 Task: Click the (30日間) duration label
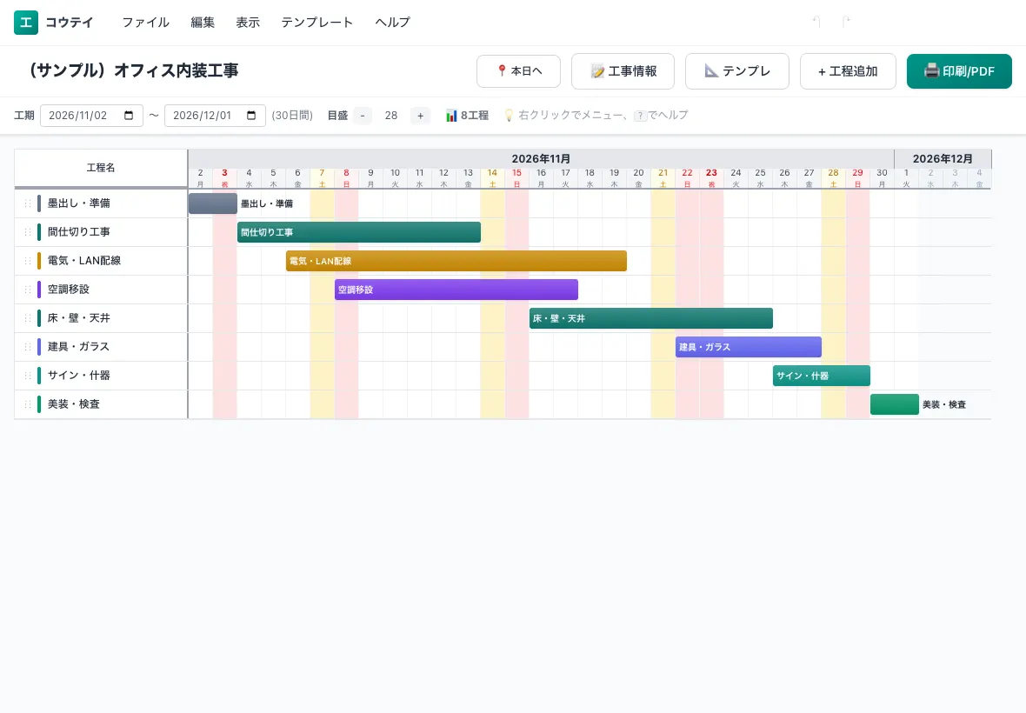[x=292, y=116]
